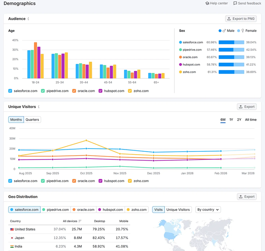Click the 25.7M visits value
The width and height of the screenshot is (265, 251).
pyautogui.click(x=77, y=229)
